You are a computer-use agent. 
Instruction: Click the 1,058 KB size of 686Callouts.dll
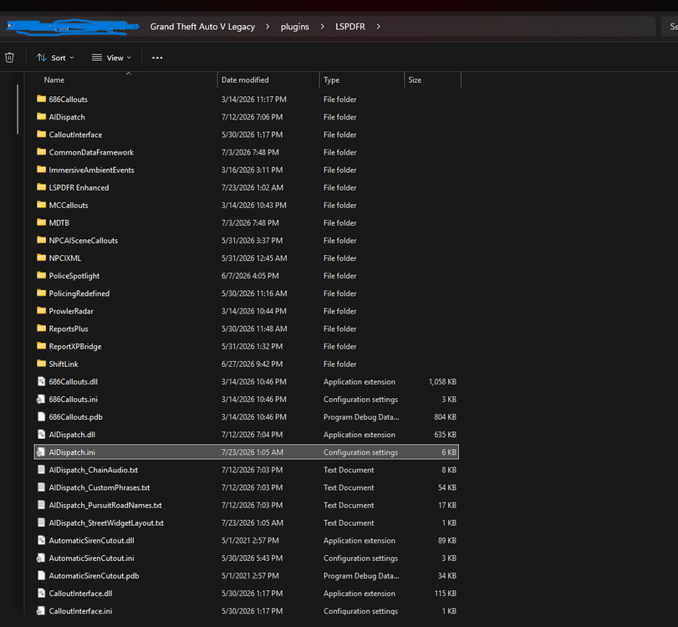[442, 382]
